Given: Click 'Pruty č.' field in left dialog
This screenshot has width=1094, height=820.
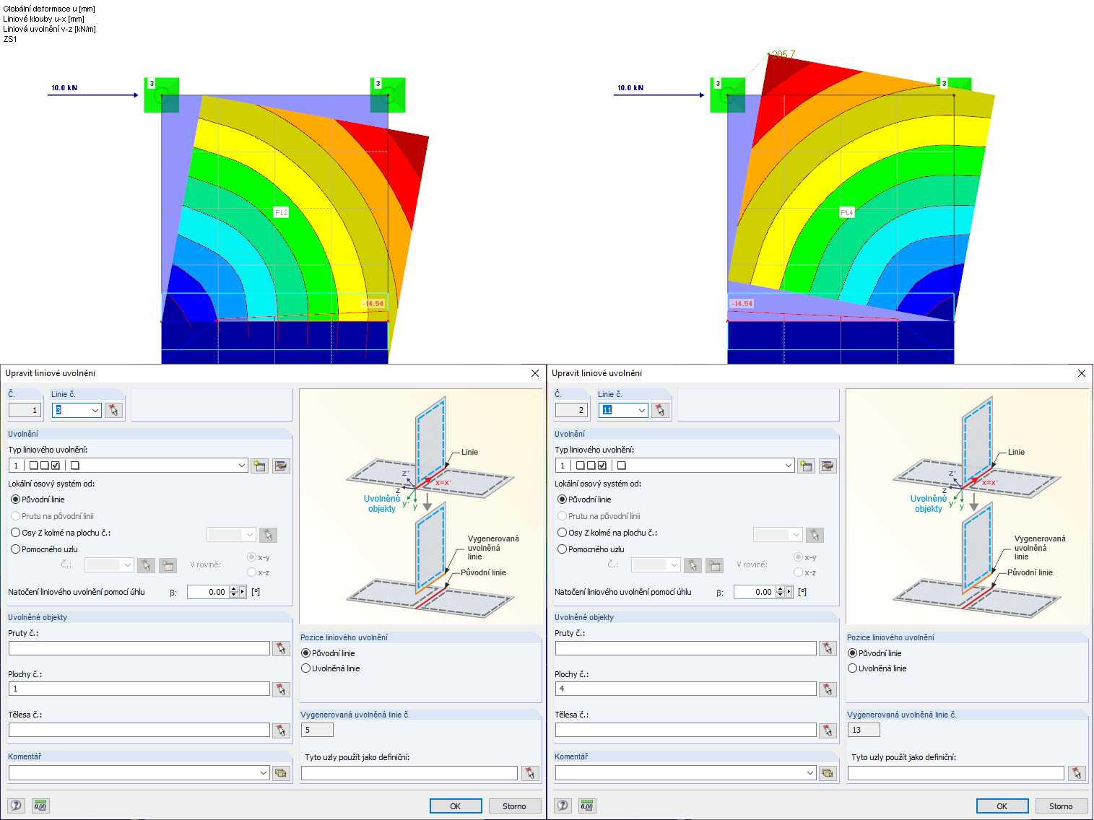Looking at the screenshot, I should [139, 648].
